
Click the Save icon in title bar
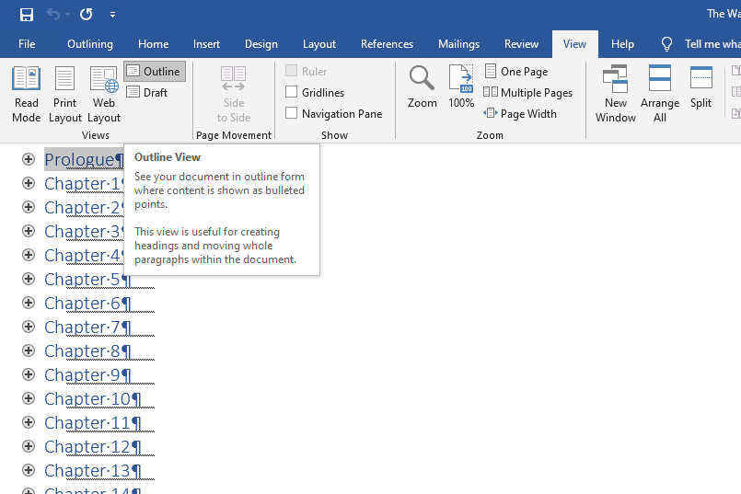coord(27,15)
